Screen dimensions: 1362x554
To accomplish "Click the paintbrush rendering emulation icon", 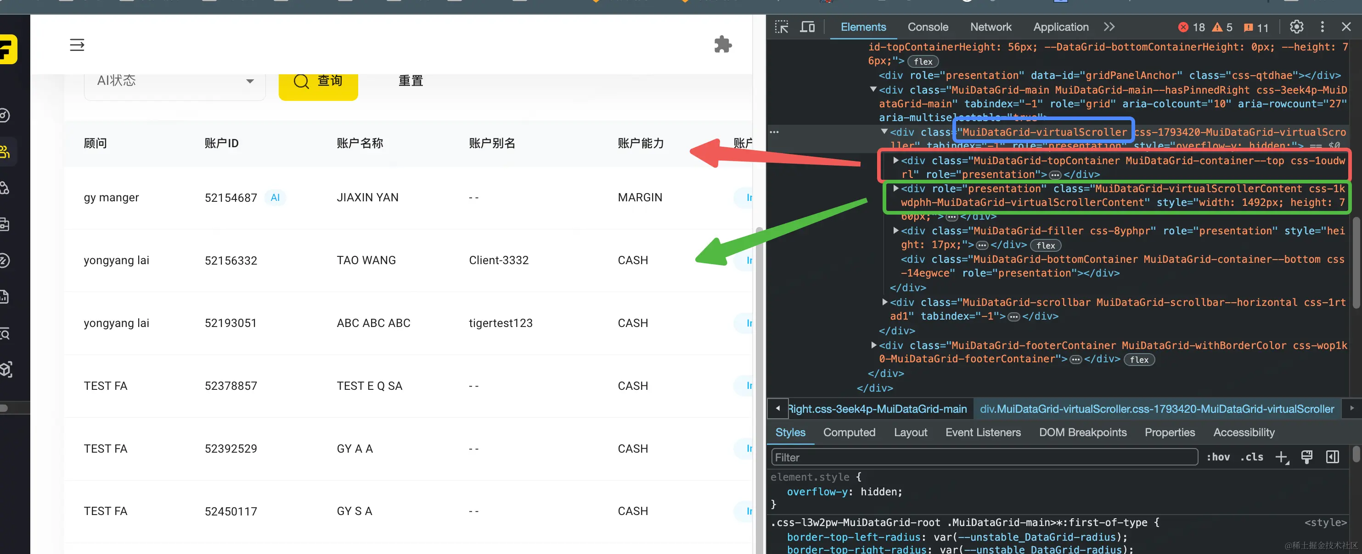I will (x=1306, y=457).
